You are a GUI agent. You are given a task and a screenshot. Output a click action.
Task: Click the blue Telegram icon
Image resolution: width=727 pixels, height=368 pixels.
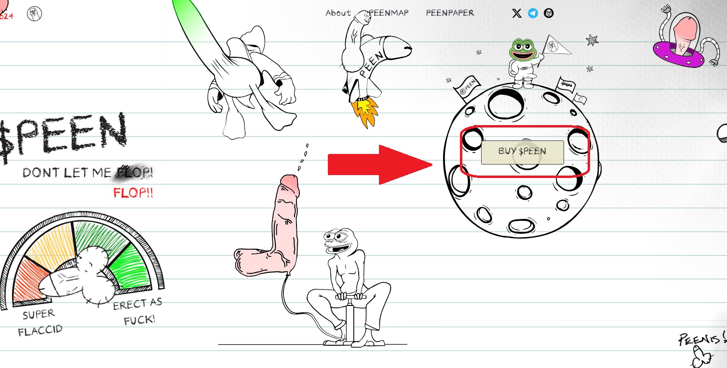[533, 13]
